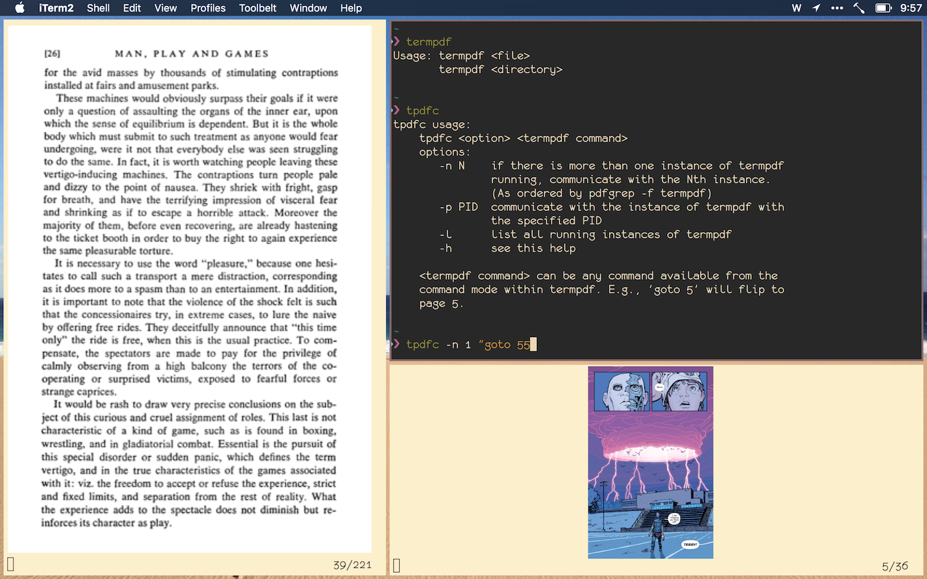The width and height of the screenshot is (927, 579).
Task: Click the '-l' list instances option
Action: (445, 235)
